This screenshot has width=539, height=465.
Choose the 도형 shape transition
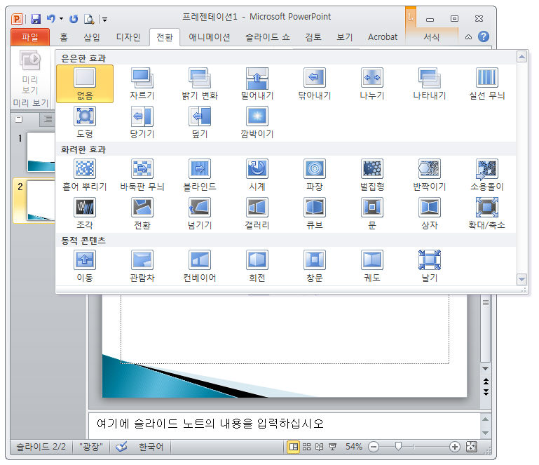85,123
